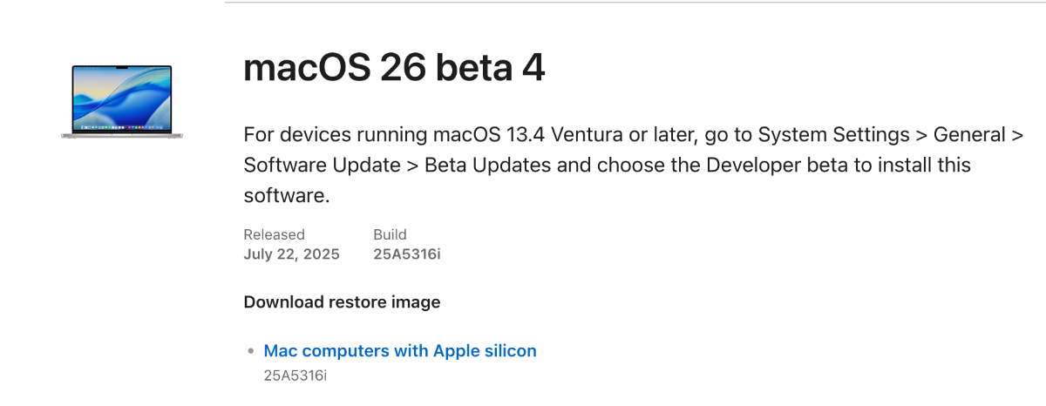Click the words System Settings in description

[x=832, y=135]
